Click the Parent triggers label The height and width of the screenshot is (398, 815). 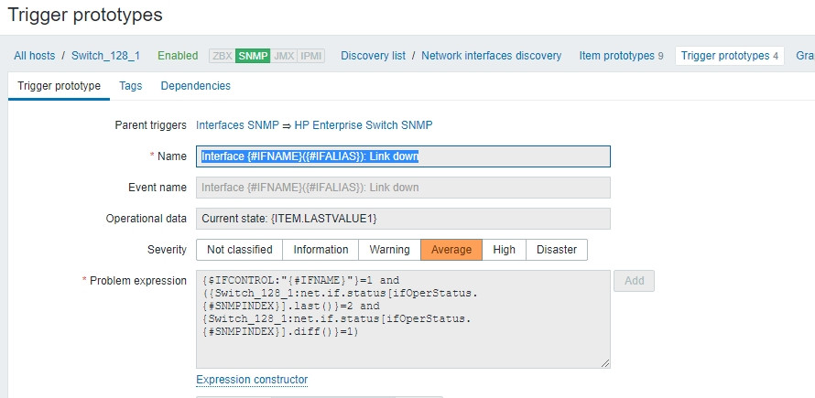(151, 125)
